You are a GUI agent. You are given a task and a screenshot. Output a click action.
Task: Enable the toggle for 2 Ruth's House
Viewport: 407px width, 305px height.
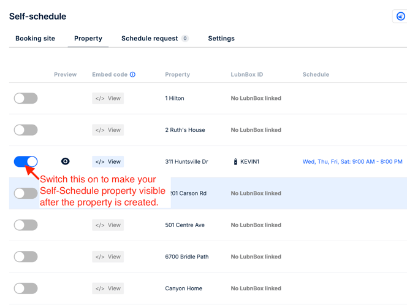click(x=26, y=130)
